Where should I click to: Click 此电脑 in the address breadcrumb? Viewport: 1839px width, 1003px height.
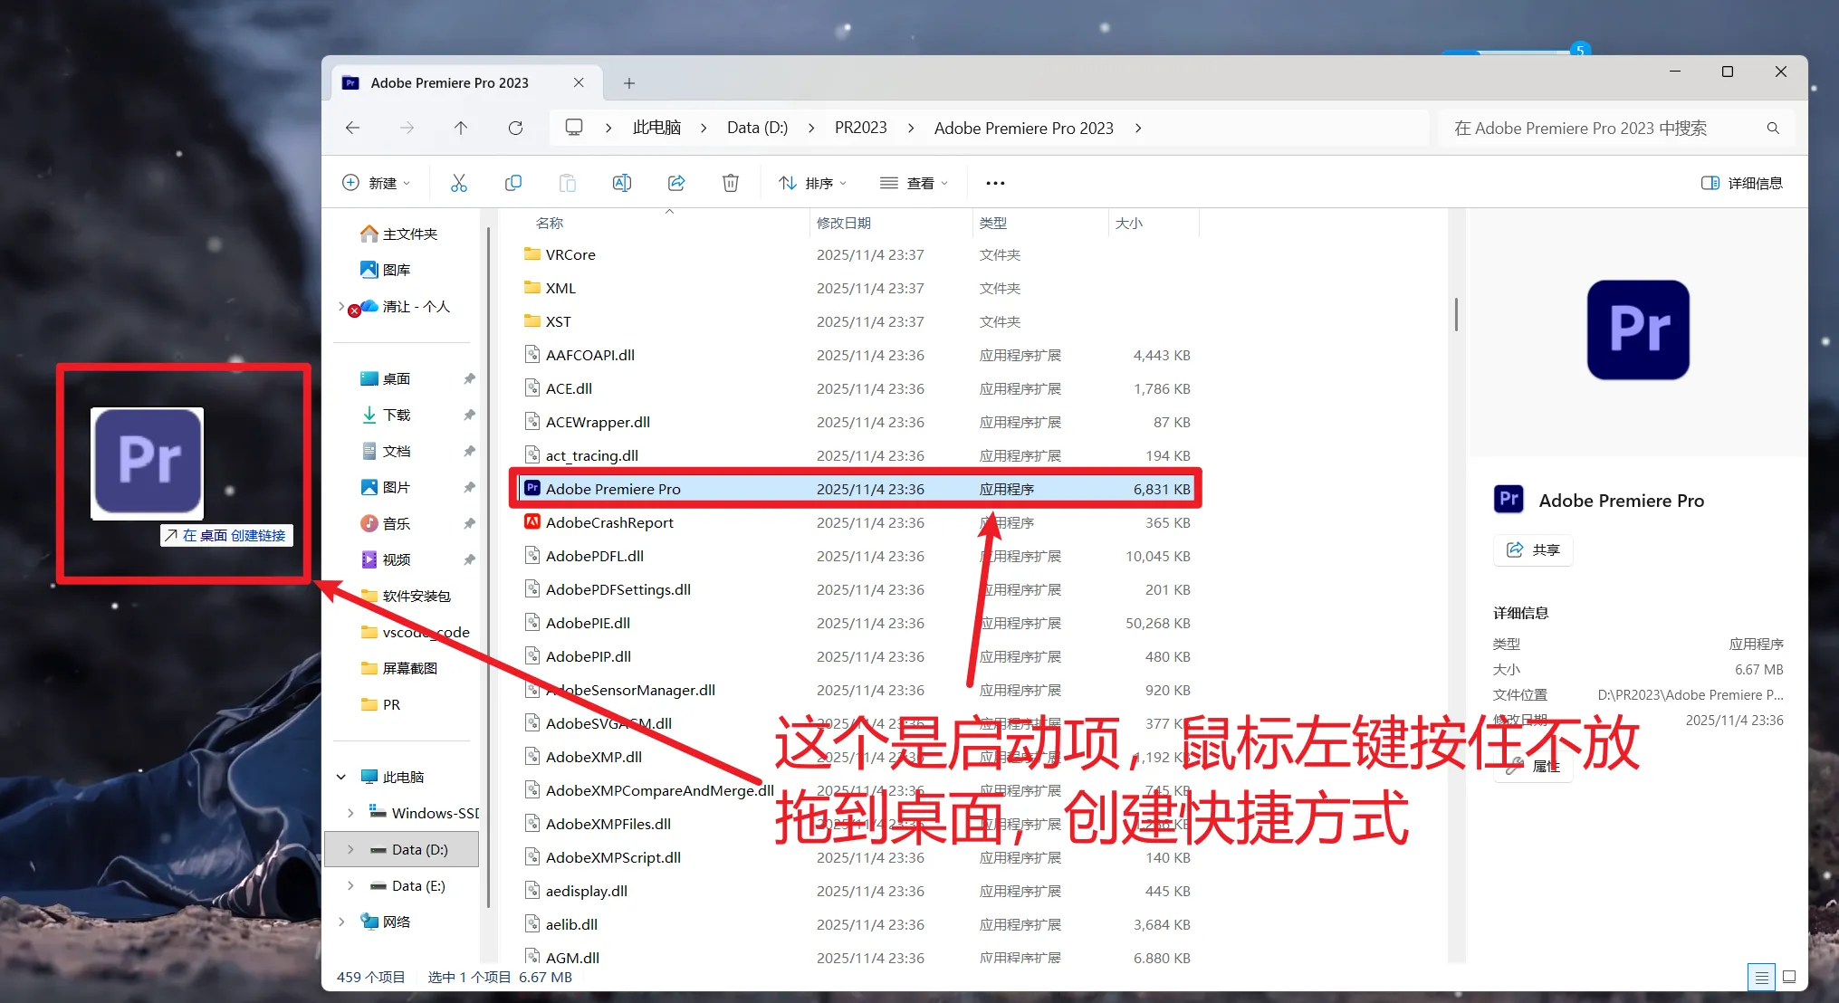click(656, 128)
